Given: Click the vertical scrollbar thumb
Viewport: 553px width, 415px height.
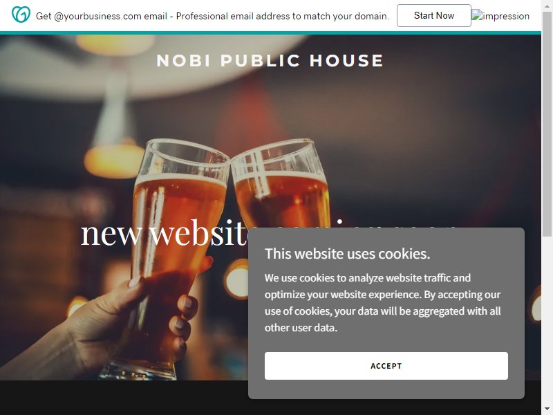Looking at the screenshot, I should click(547, 124).
